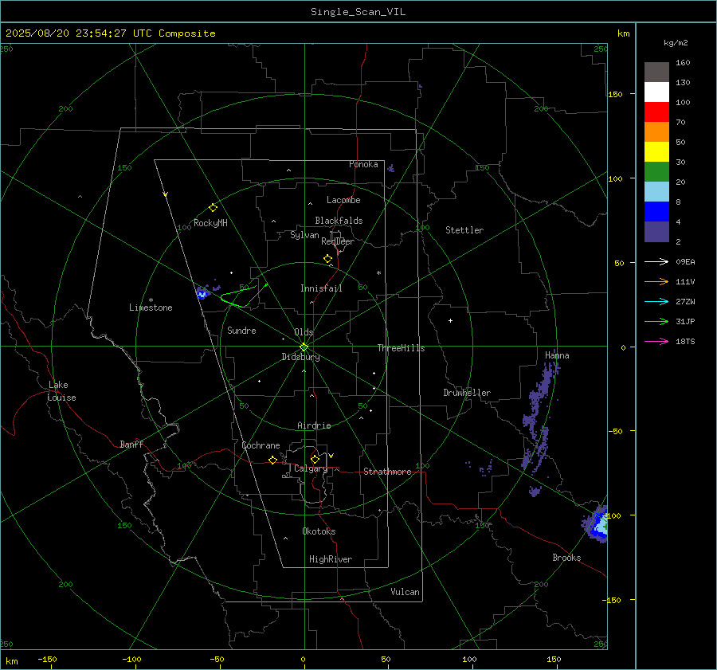Pick the light blue 20 legend swatch
717x670 pixels.
pos(656,192)
